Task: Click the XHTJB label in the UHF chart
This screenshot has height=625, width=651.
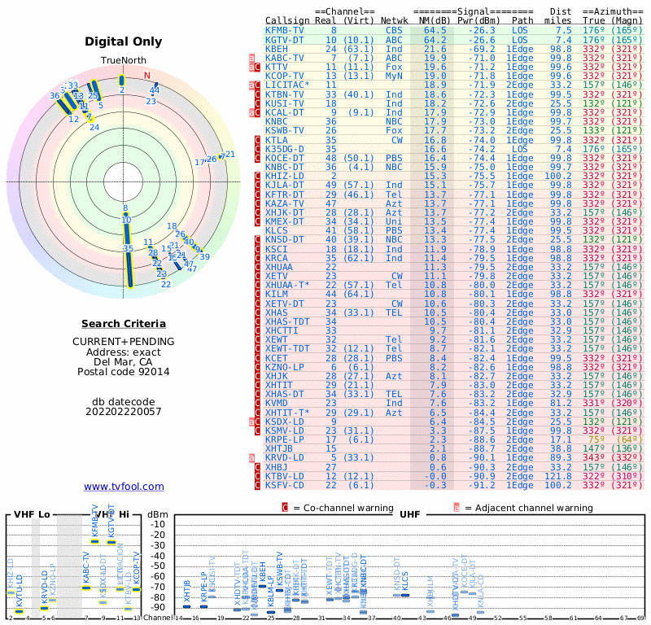Action: 187,591
